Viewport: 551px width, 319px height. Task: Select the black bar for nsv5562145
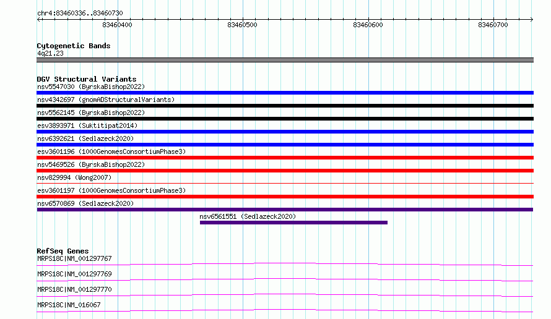[x=285, y=119]
